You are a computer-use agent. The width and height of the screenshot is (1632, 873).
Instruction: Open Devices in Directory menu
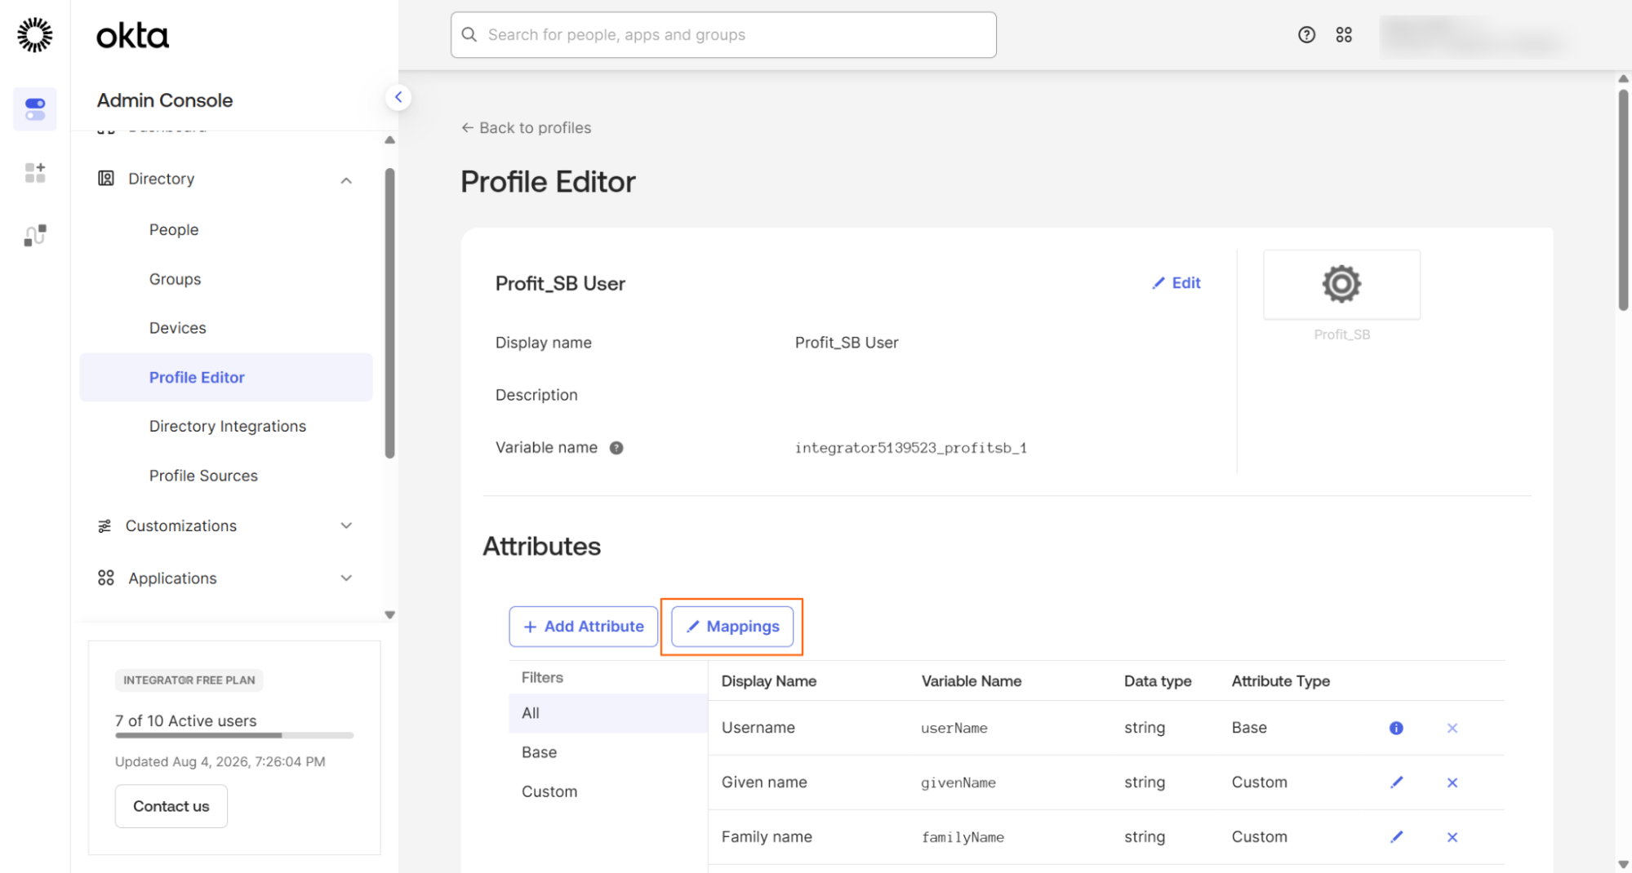pyautogui.click(x=177, y=328)
